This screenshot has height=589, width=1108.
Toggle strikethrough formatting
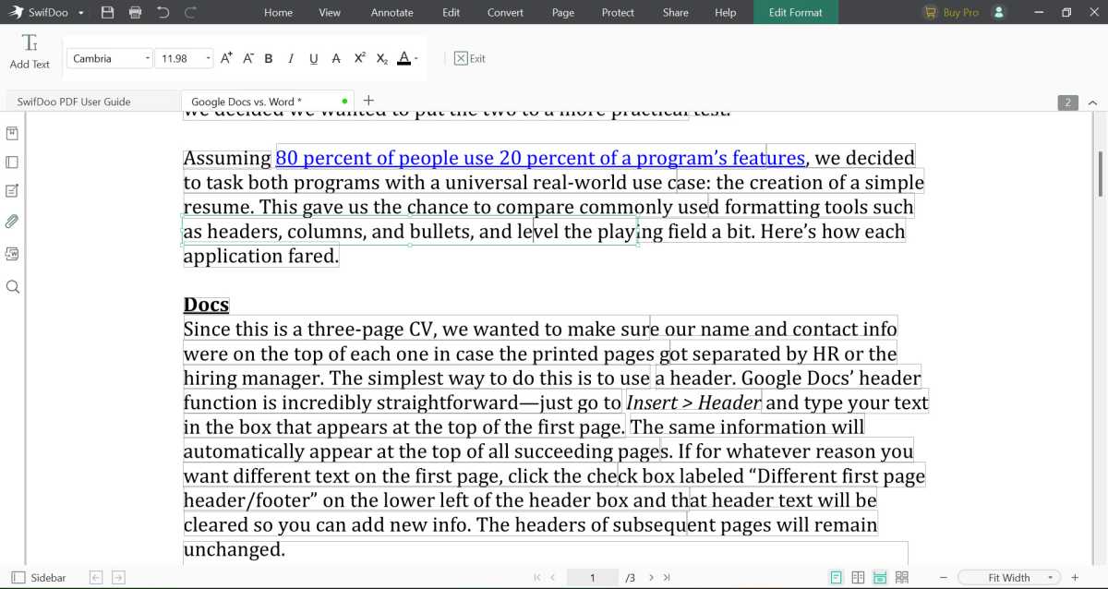click(336, 58)
